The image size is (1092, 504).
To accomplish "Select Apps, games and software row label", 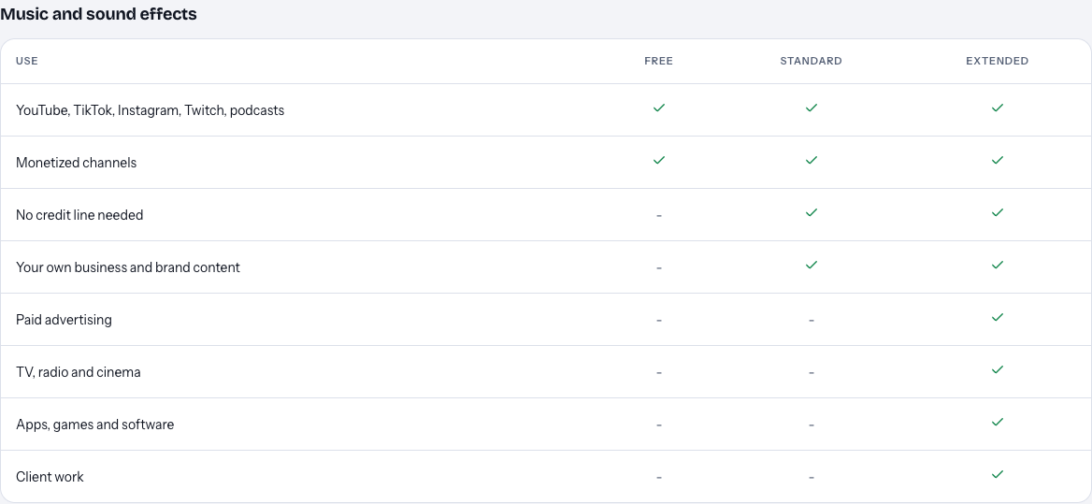I will coord(94,425).
